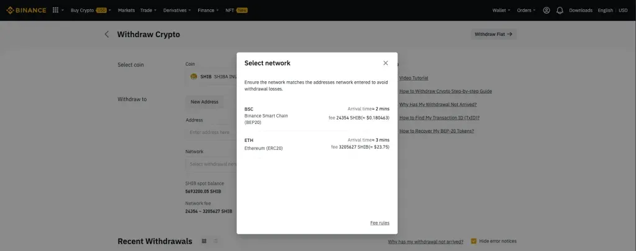Open the Markets page

pyautogui.click(x=126, y=10)
